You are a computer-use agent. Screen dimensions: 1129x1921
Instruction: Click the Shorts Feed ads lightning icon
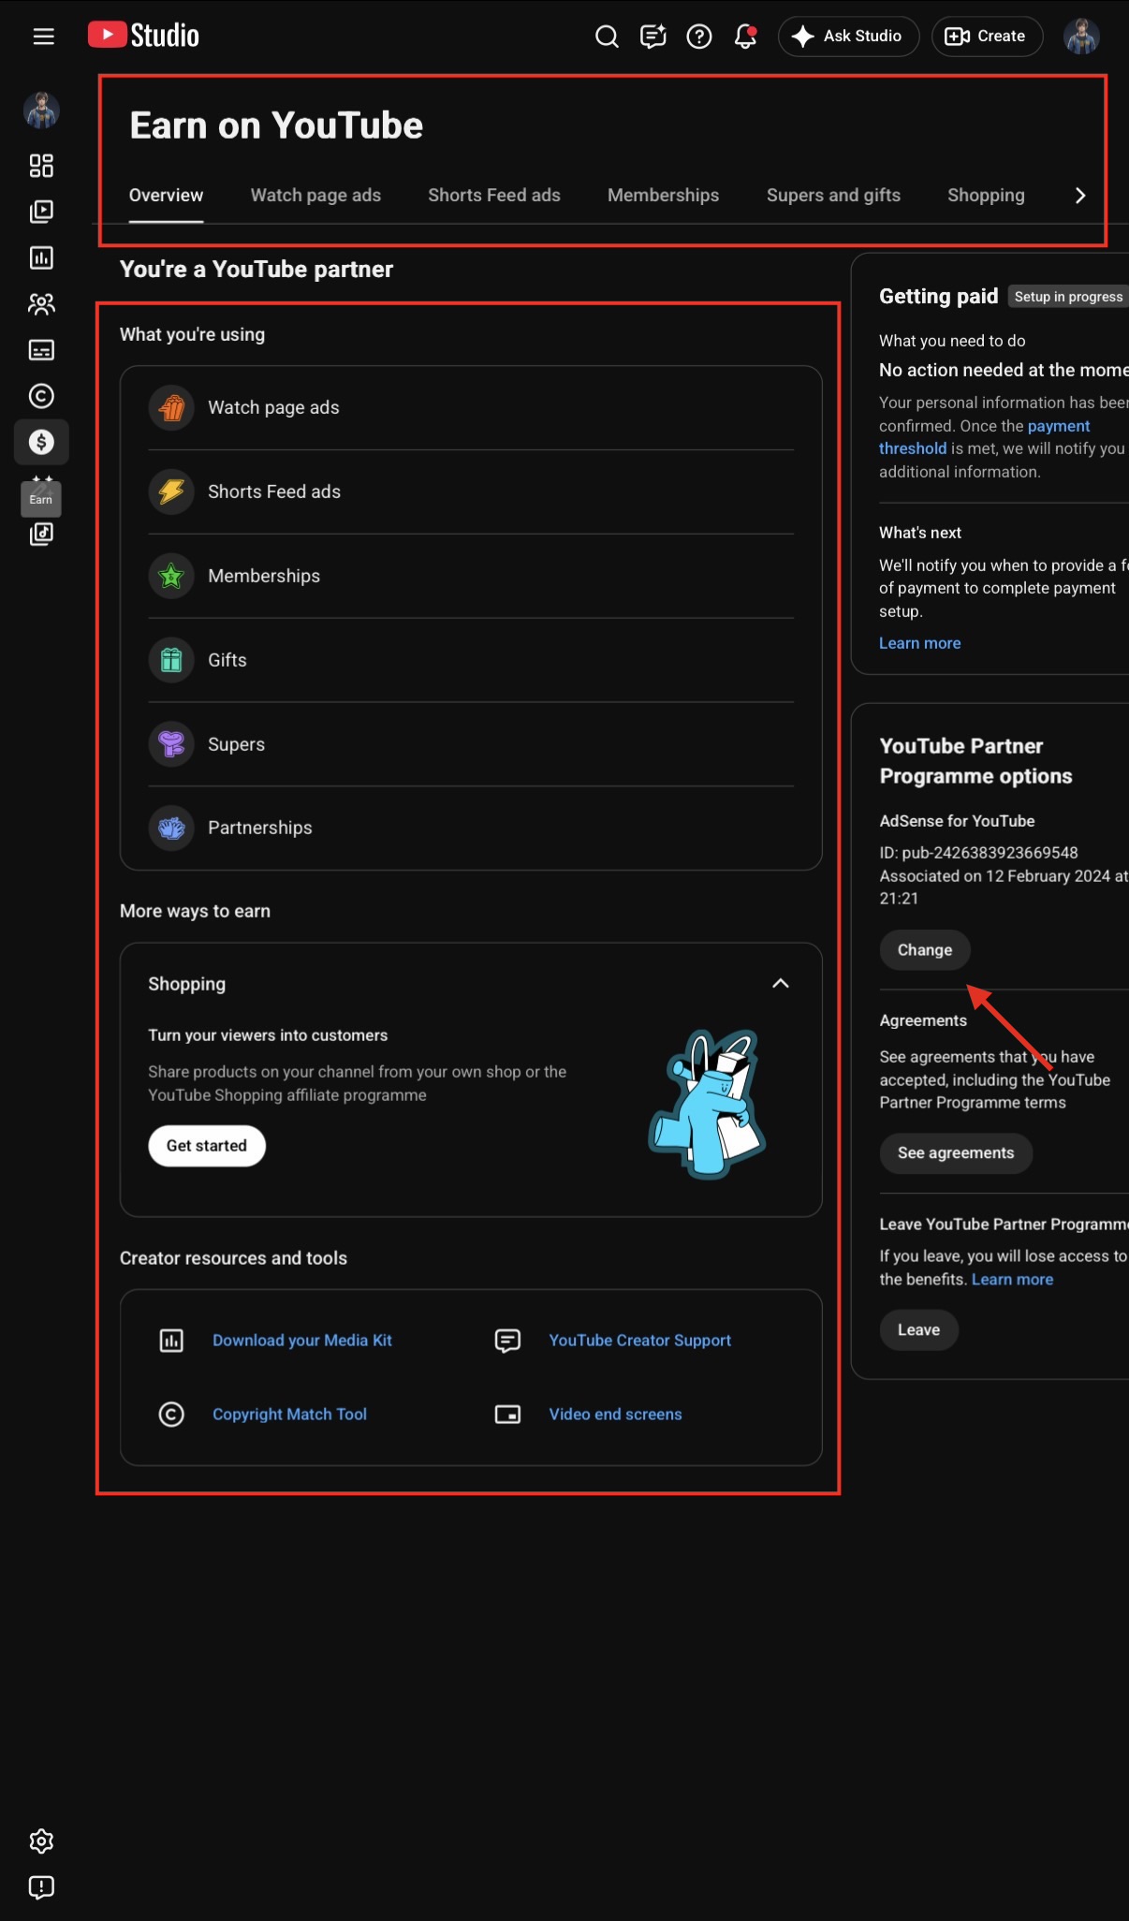(x=171, y=491)
